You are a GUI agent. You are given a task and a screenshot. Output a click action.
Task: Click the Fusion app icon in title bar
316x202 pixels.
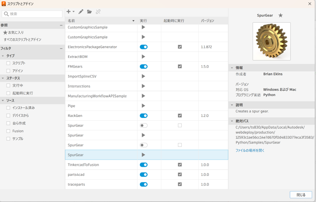point(3,4)
